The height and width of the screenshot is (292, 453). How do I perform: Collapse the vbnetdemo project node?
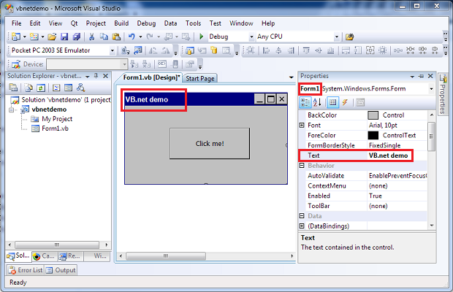11,109
